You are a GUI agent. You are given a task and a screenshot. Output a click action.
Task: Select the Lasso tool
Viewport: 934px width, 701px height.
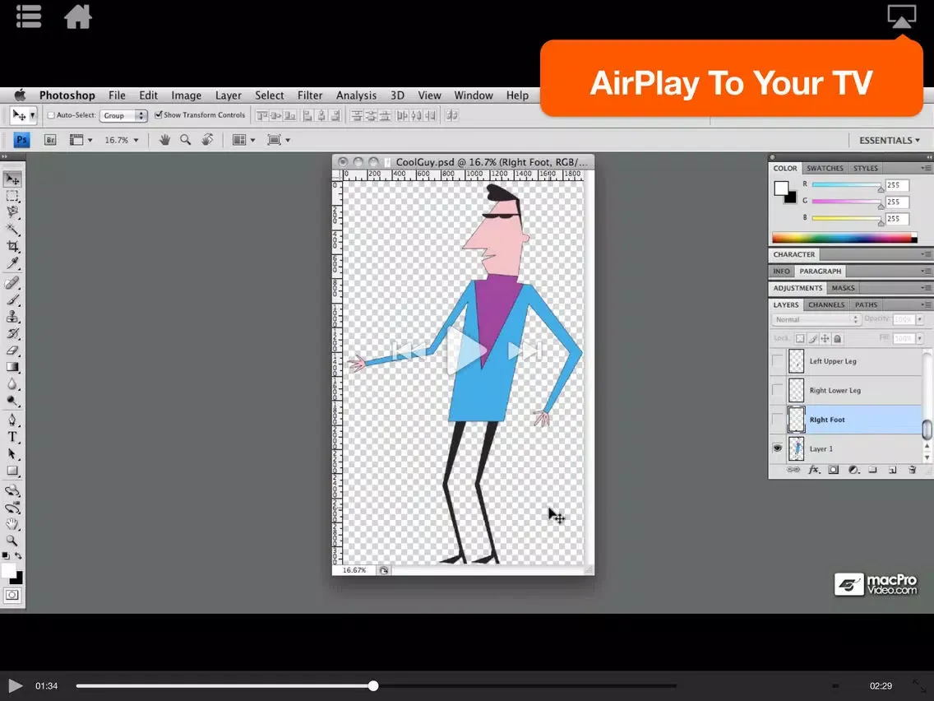pos(12,212)
